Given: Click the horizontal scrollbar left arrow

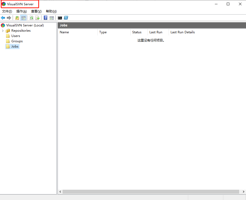Looking at the screenshot, I should coord(60,192).
